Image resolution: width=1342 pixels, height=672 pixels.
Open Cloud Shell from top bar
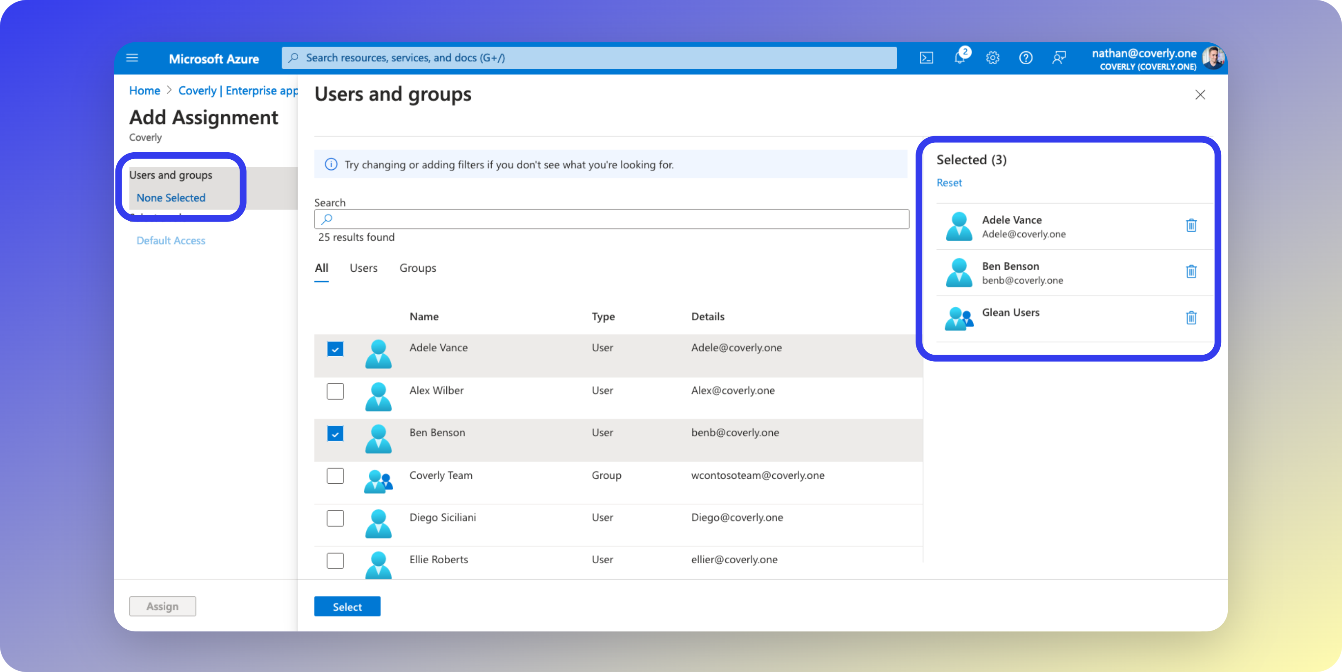(926, 58)
